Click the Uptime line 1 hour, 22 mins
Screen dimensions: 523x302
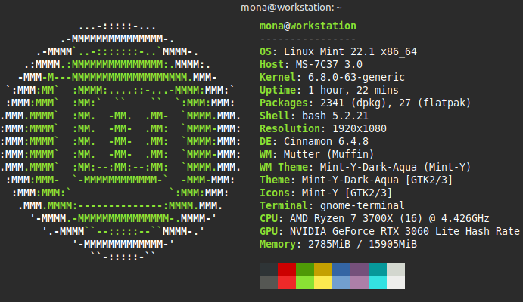point(329,90)
